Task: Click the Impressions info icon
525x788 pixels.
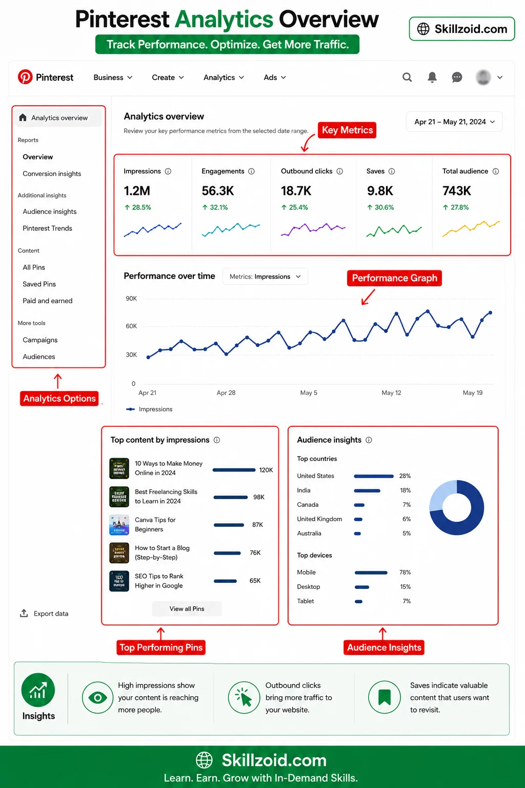Action: coord(168,171)
